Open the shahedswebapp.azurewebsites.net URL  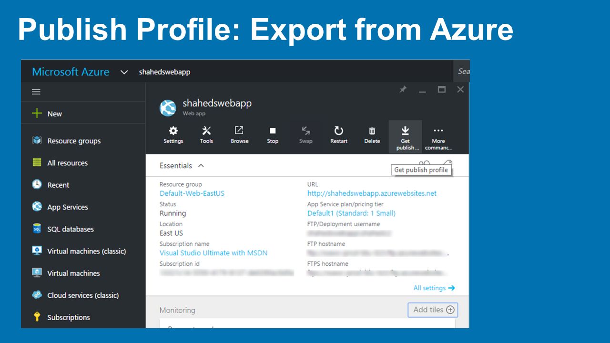point(372,193)
